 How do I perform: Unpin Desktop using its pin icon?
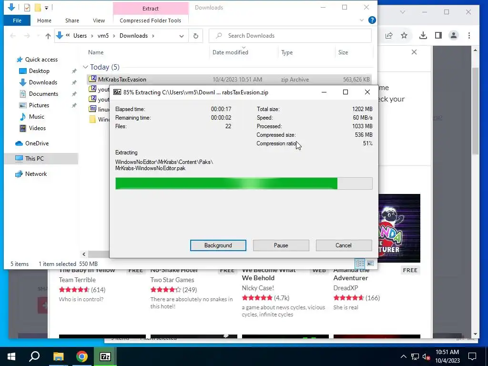pos(74,71)
